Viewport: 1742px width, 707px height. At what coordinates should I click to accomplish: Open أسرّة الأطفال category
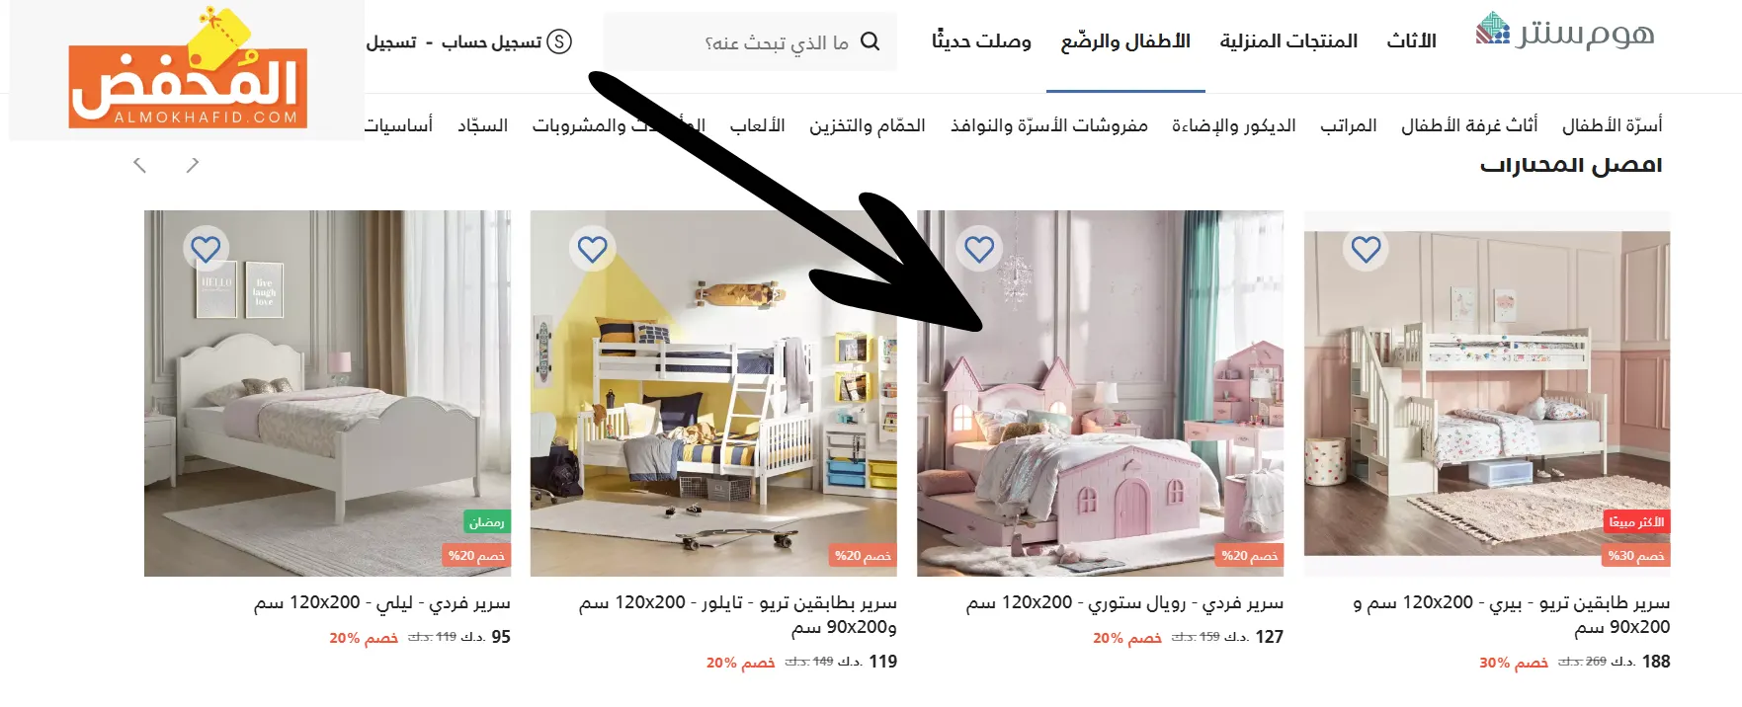[1612, 125]
